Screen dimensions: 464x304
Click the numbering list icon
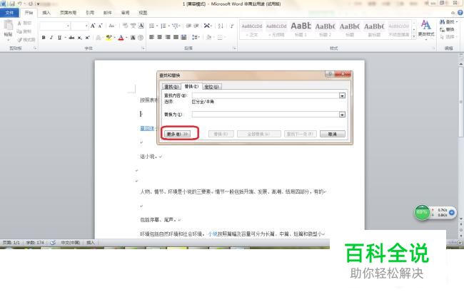pyautogui.click(x=163, y=26)
